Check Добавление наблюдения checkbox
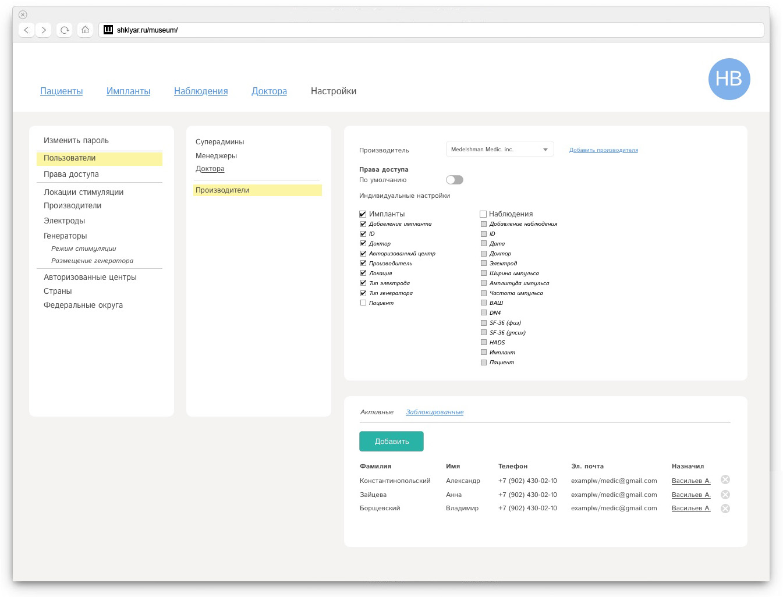 point(484,224)
